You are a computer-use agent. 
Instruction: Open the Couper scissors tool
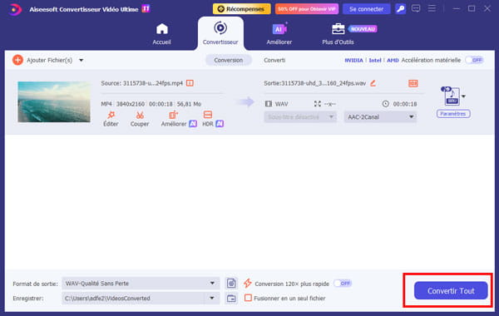(140, 119)
